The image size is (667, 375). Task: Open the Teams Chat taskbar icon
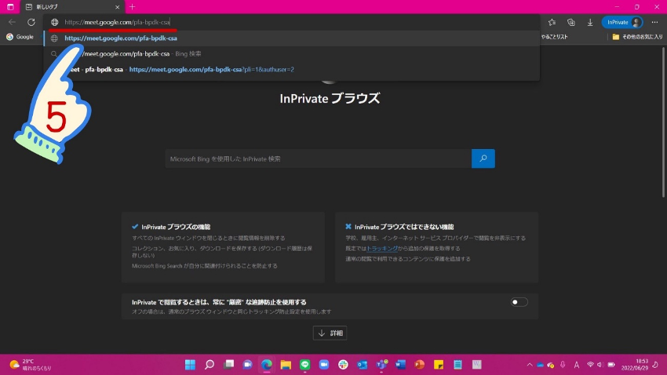(x=247, y=364)
